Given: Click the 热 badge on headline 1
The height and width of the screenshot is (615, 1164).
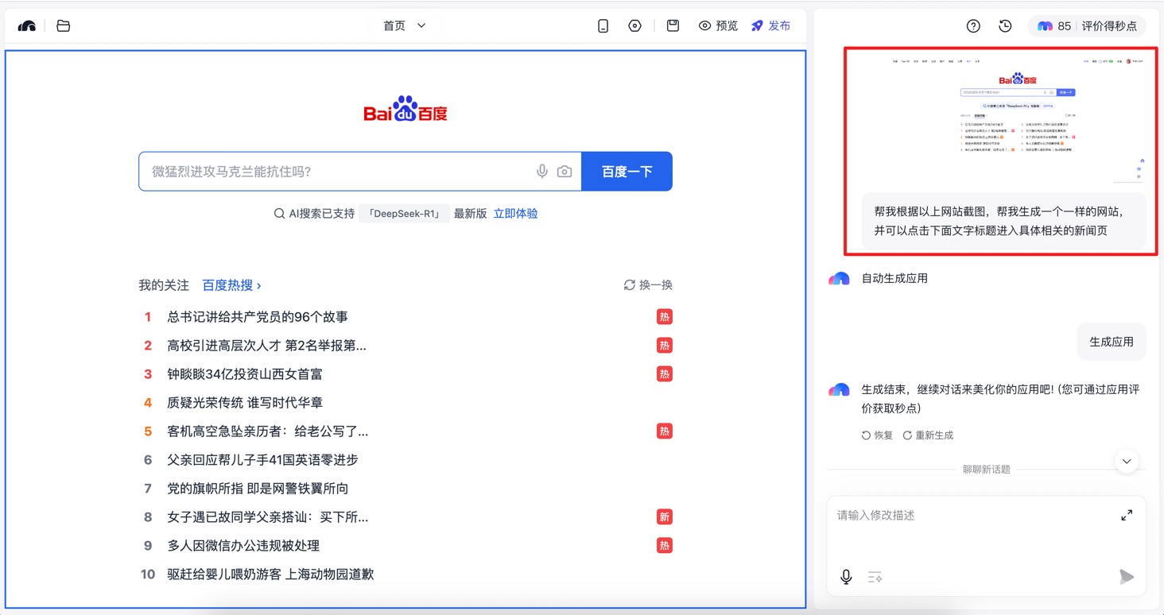Looking at the screenshot, I should 665,317.
